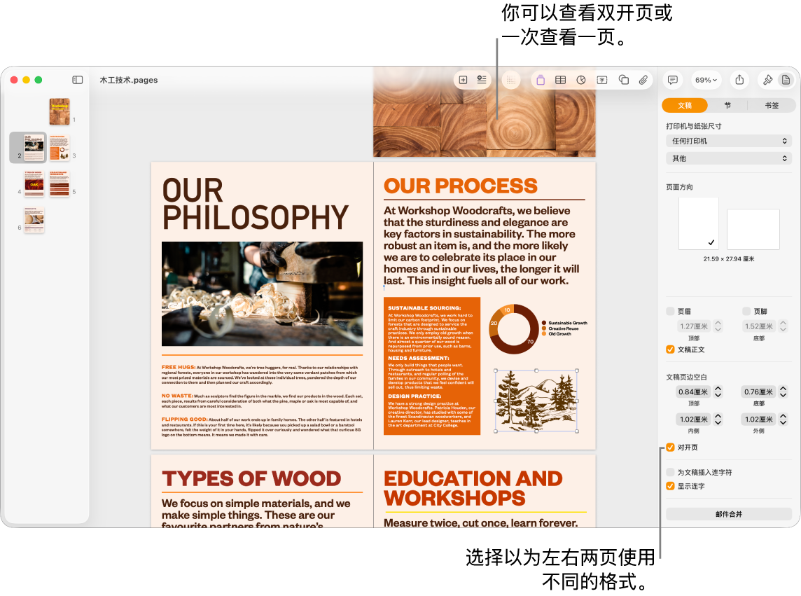801x596 pixels.
Task: Open the 69% zoom dropdown
Action: 706,80
